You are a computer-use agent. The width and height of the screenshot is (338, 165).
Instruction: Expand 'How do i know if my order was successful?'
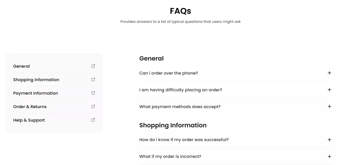(184, 139)
